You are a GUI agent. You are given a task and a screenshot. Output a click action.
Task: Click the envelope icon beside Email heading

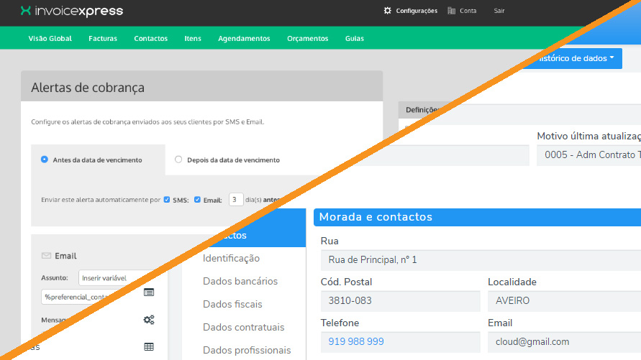point(46,256)
